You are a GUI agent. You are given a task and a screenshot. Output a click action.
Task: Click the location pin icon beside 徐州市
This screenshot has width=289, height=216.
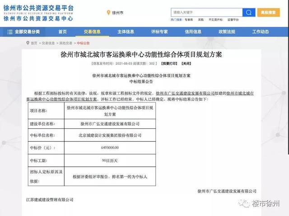click(x=108, y=13)
